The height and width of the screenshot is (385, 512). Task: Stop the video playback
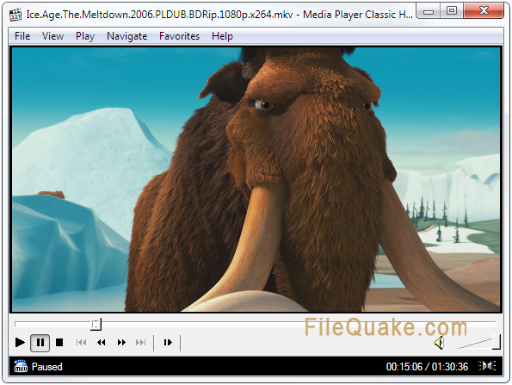point(59,343)
